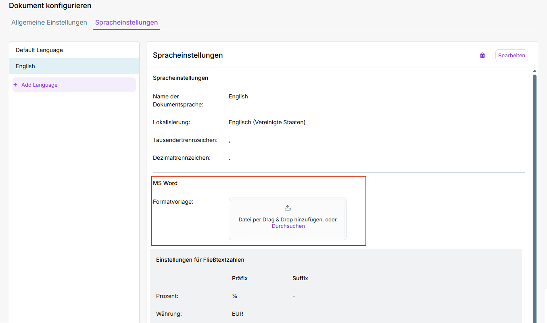Click the Durchsuchen link to browse files

point(288,226)
